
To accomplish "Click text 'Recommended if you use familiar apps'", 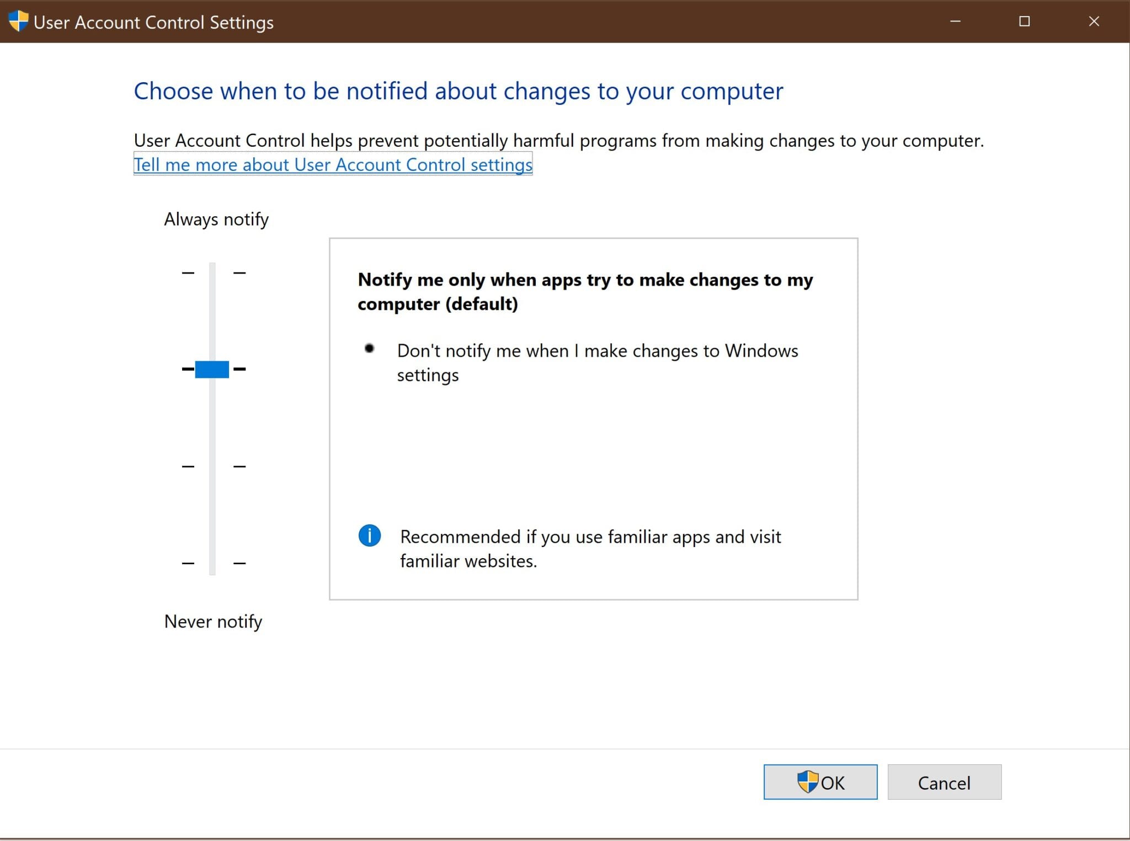I will [x=590, y=549].
